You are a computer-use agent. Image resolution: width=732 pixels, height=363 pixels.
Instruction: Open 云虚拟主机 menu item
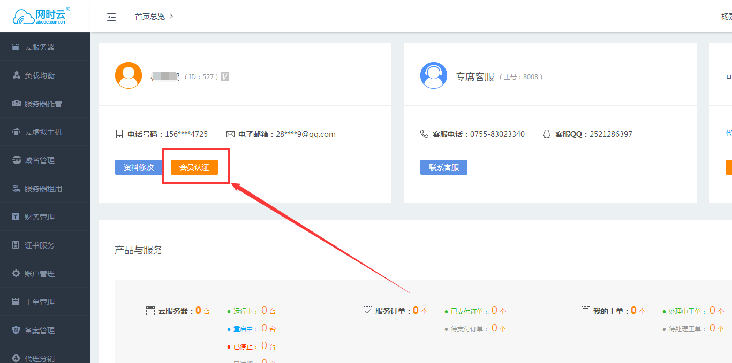[x=45, y=132]
